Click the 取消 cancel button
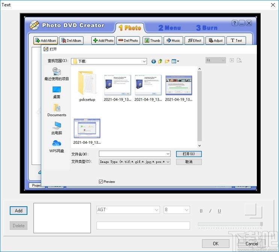Screen dimensions: 279x252 [189, 162]
